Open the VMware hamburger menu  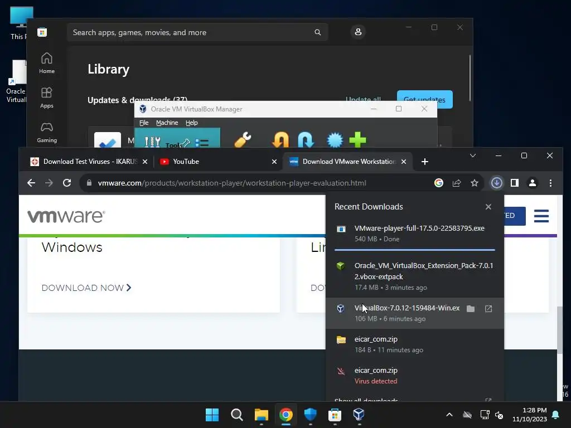pos(541,216)
